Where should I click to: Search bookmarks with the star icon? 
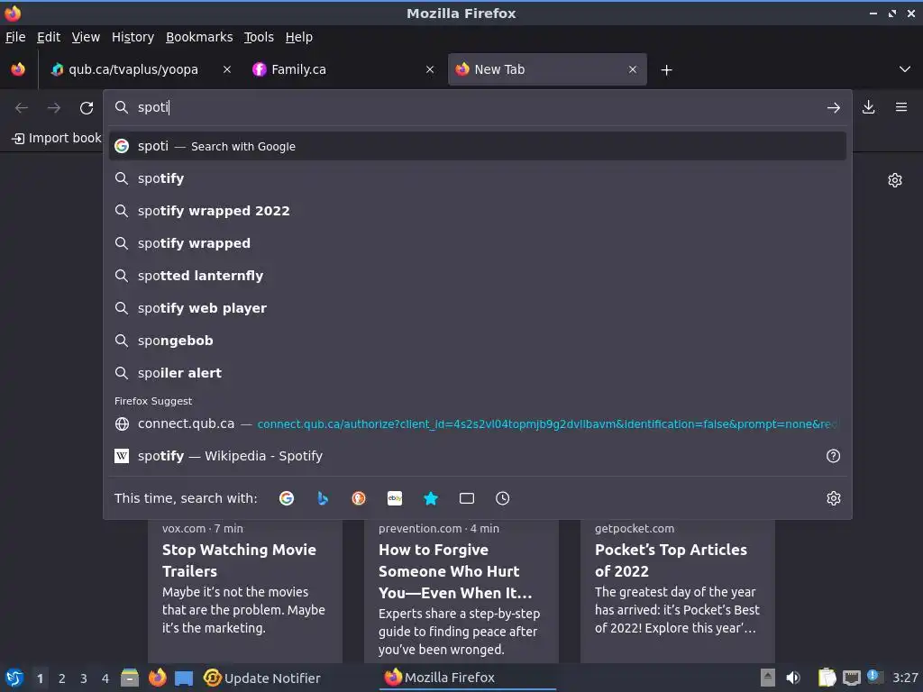click(x=431, y=498)
